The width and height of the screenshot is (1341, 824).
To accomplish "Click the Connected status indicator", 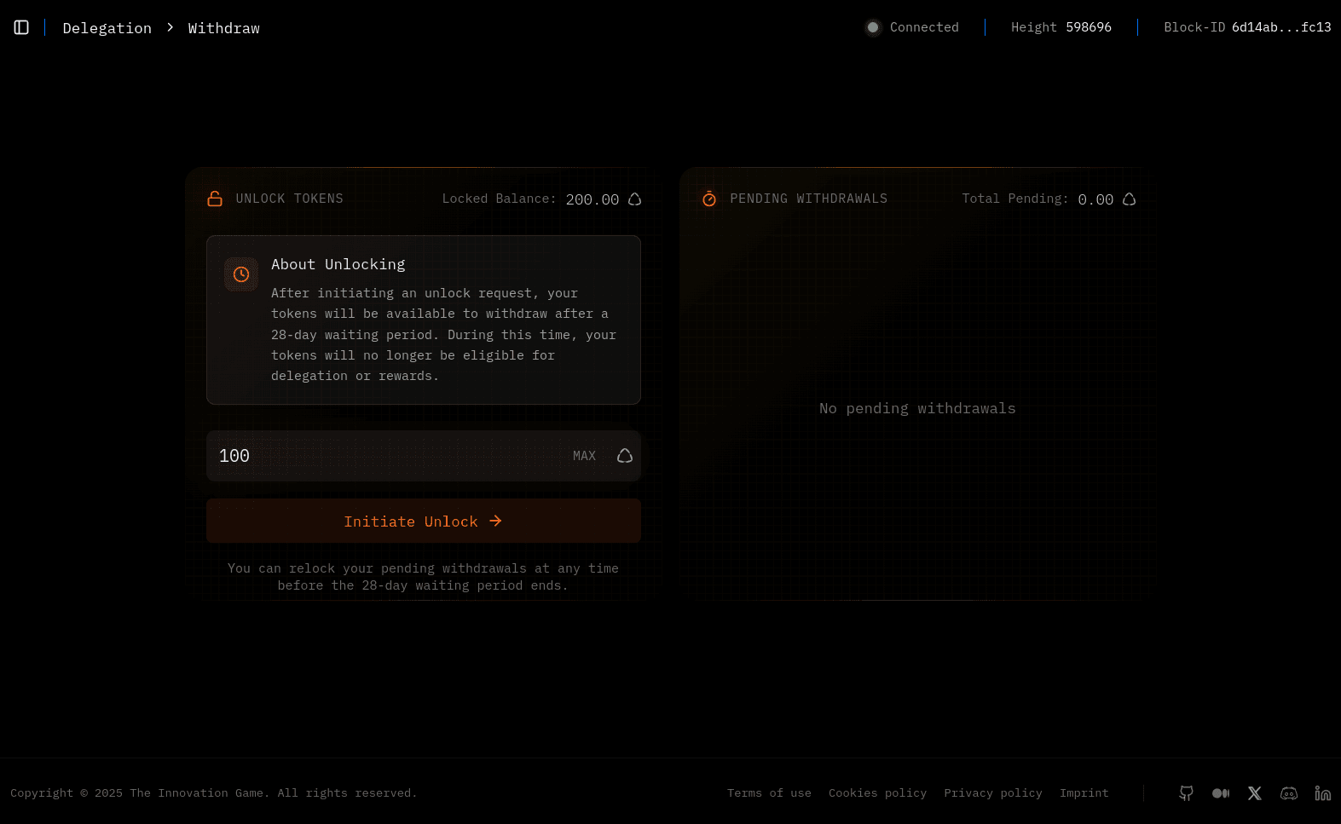I will pos(912,27).
